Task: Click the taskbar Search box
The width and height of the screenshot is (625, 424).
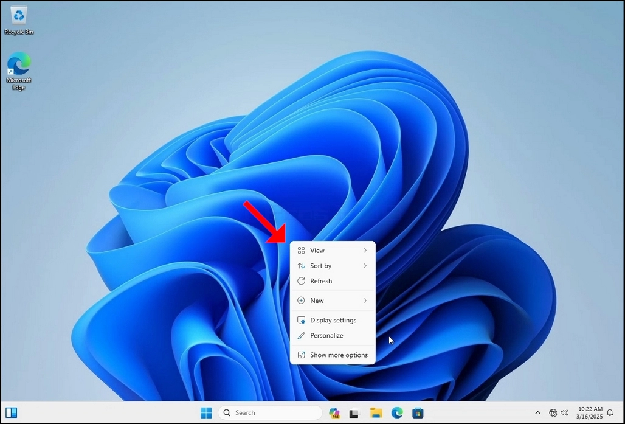Action: tap(271, 413)
